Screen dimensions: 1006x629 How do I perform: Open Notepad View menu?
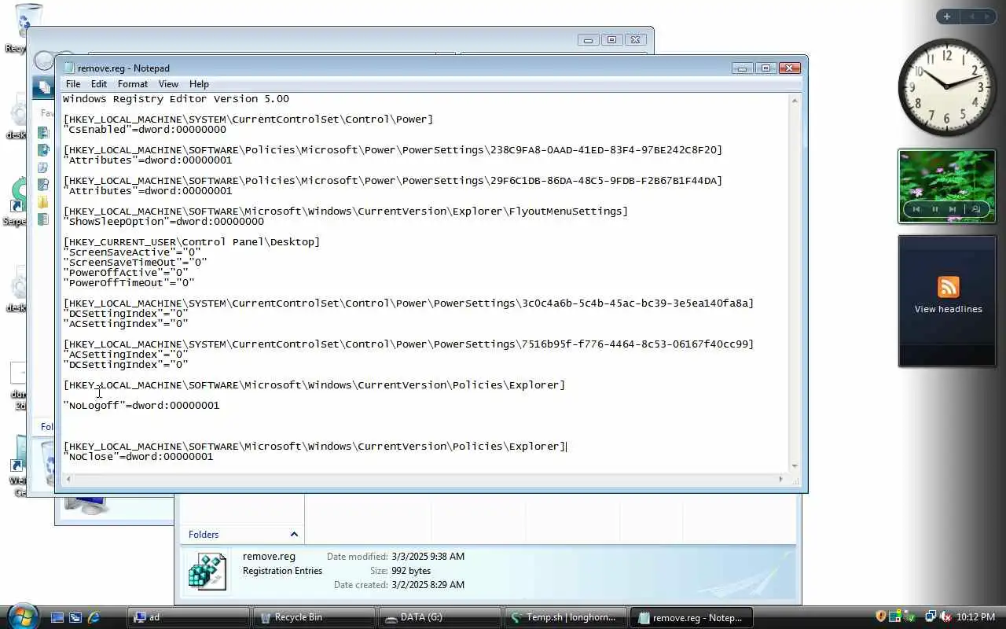click(x=168, y=84)
